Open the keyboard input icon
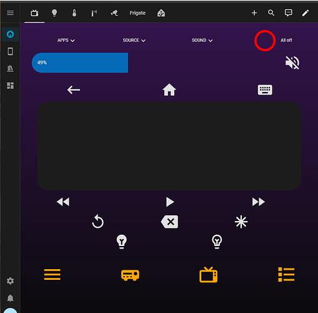The height and width of the screenshot is (313, 318). pos(265,90)
